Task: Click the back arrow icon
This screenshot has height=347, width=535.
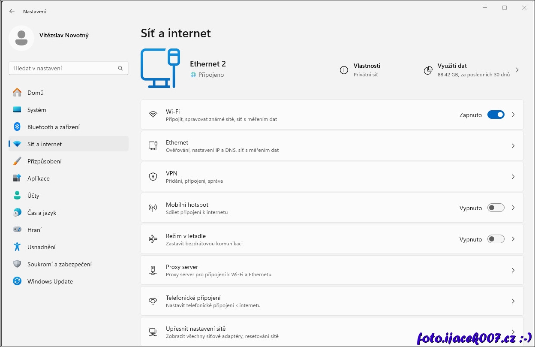Action: tap(12, 12)
